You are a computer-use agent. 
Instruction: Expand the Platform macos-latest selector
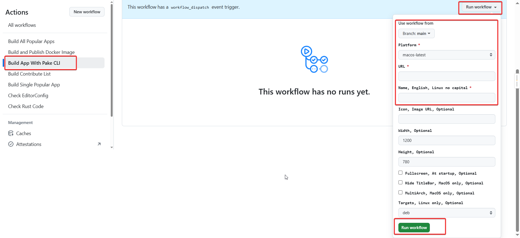click(447, 55)
